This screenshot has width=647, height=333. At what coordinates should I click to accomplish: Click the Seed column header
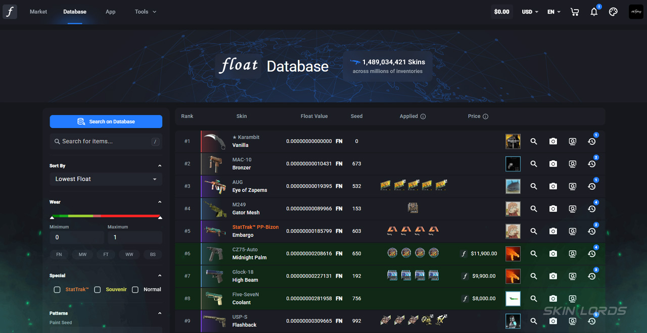coord(356,117)
